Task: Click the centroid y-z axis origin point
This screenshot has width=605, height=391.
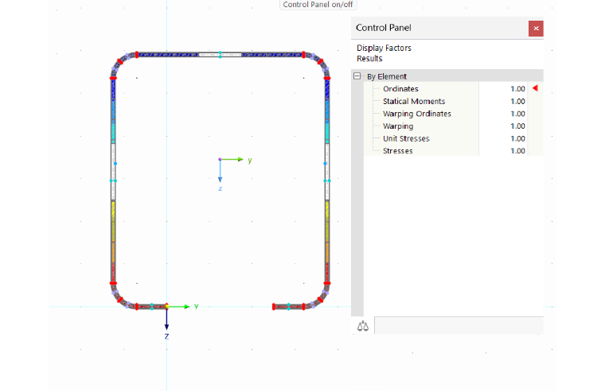Action: (220, 159)
